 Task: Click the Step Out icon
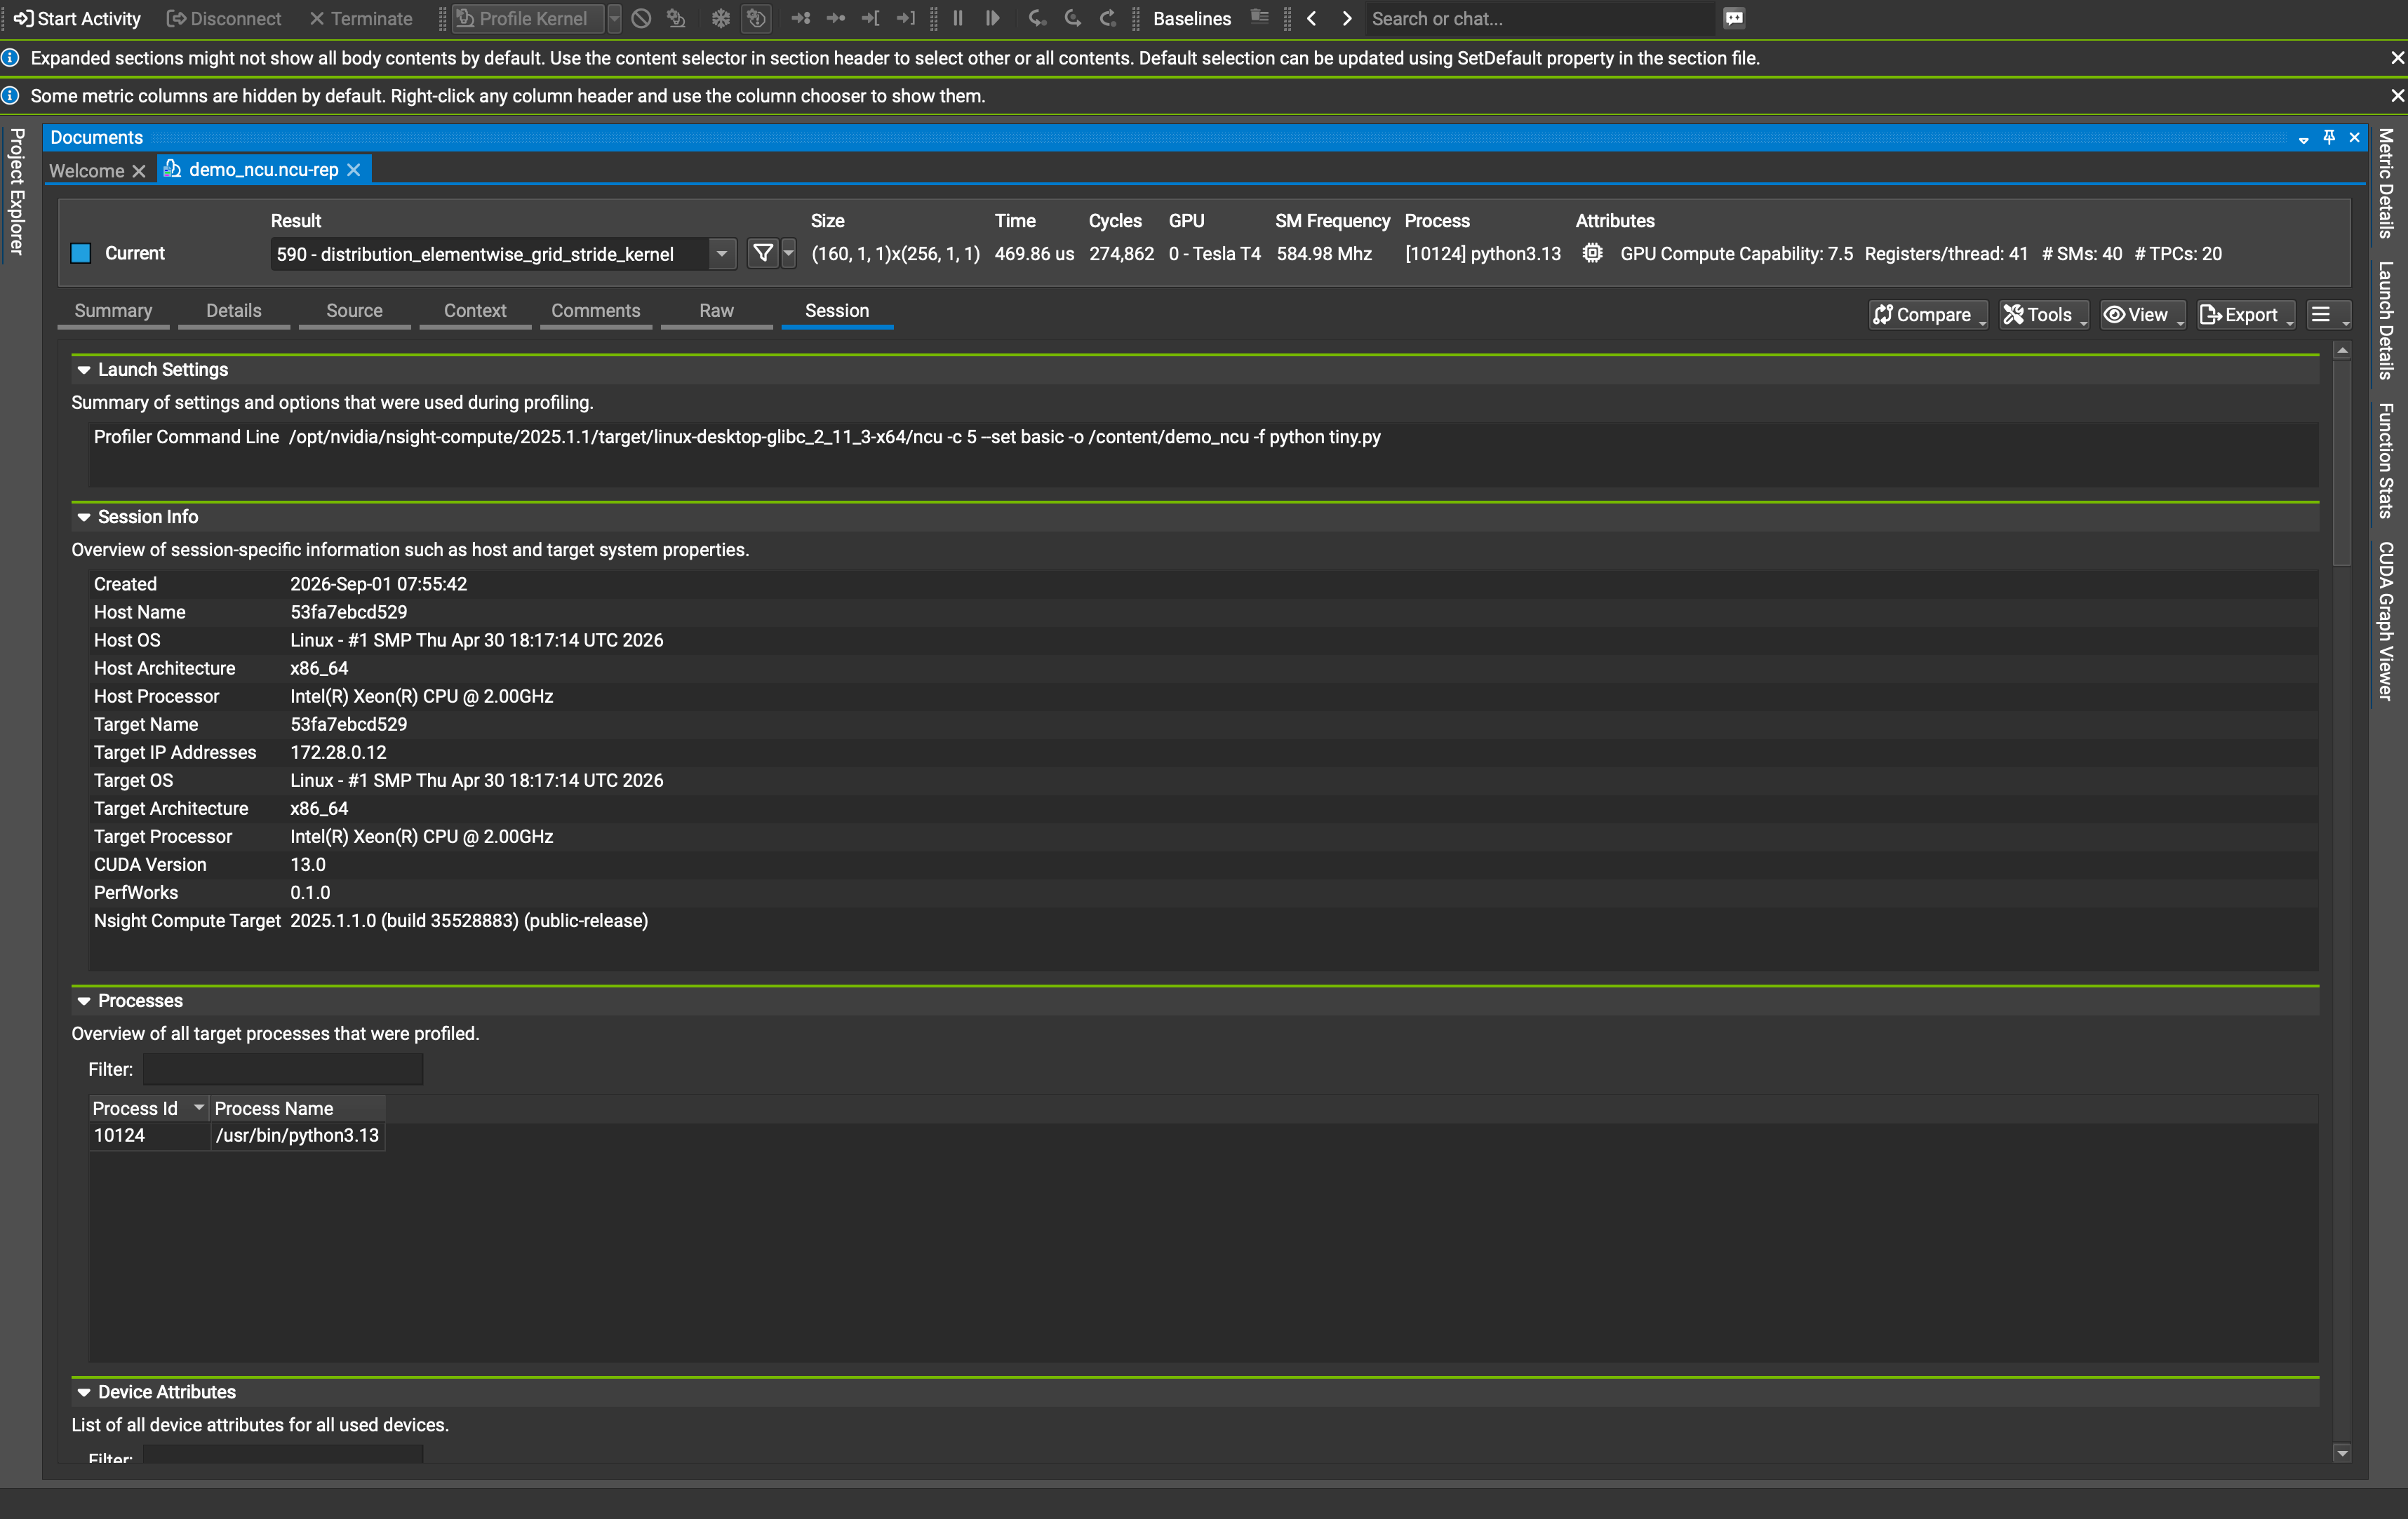tap(1108, 18)
